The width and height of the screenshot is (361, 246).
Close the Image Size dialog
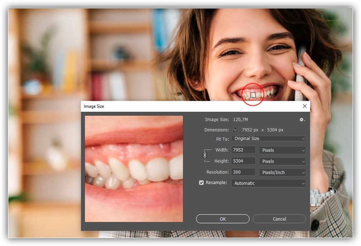[x=304, y=106]
